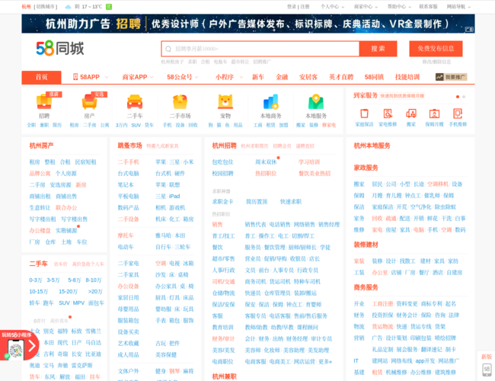Open the 宠物 pet icon
This screenshot has height=381, width=495.
pos(225,101)
